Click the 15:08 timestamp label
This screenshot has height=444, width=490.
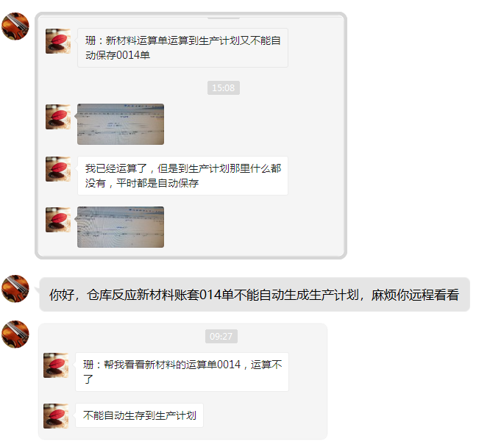[224, 87]
